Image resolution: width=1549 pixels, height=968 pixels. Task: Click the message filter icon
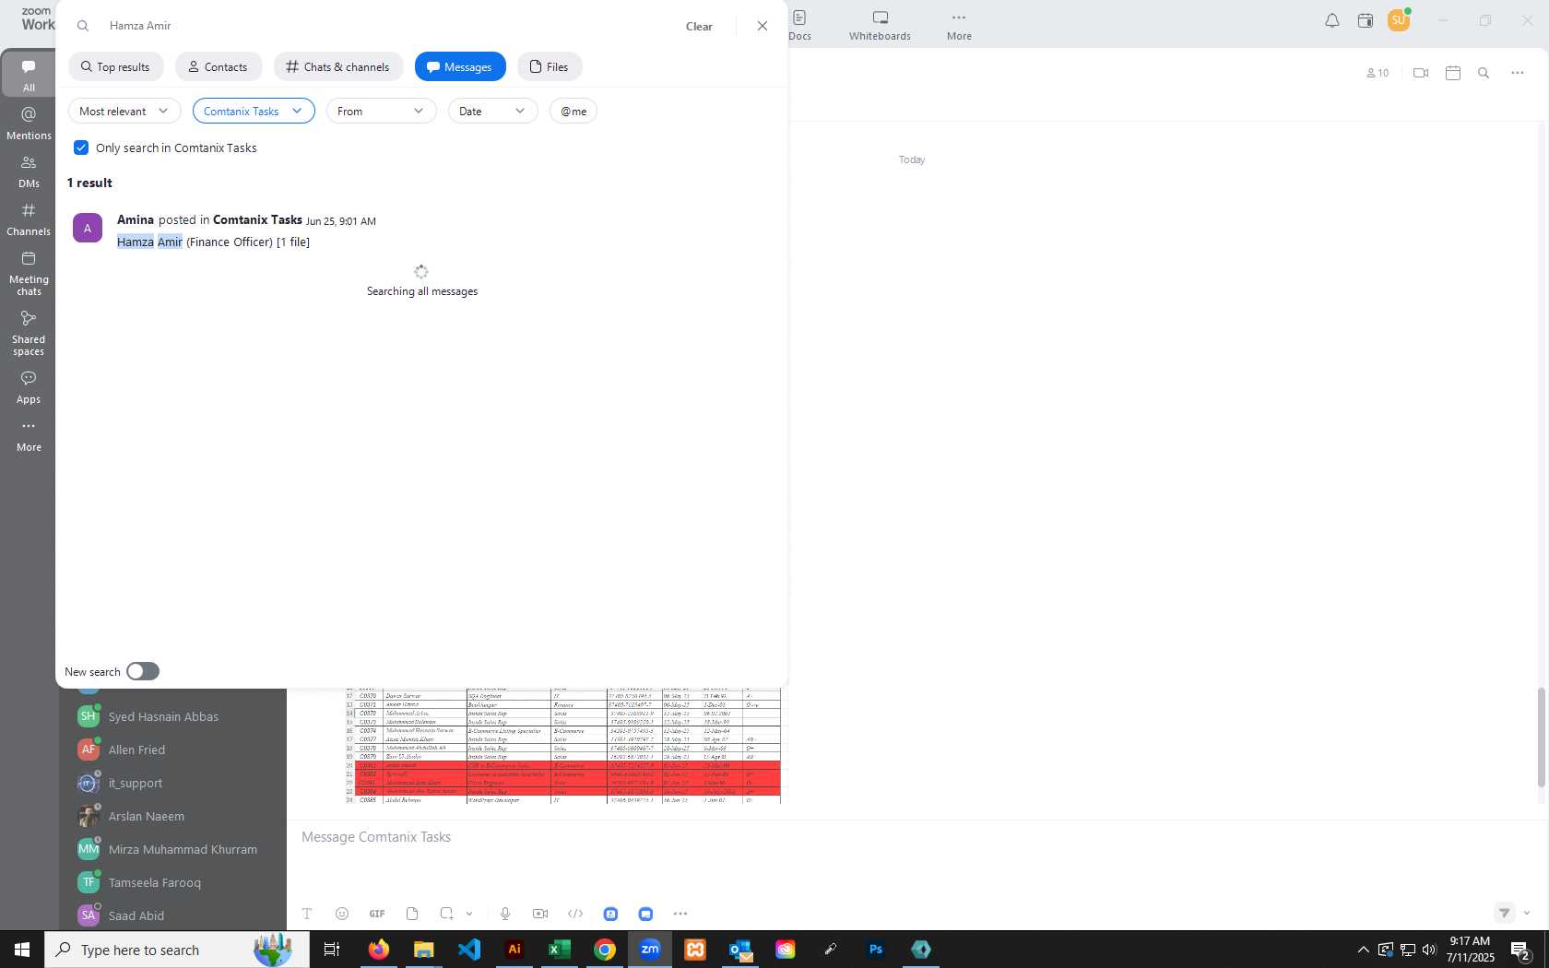[x=1504, y=913]
